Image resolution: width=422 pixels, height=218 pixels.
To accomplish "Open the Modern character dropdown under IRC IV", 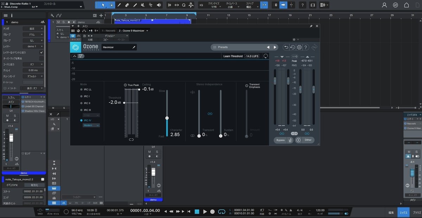I will click(91, 125).
